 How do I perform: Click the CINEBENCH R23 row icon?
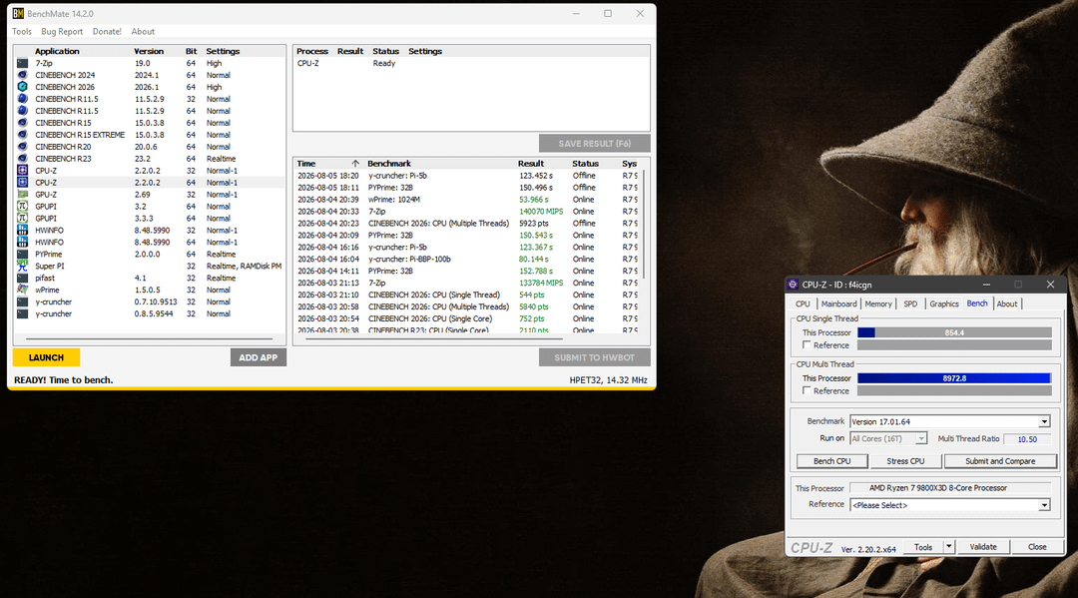click(23, 159)
